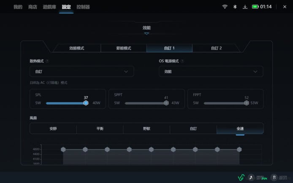Switch to the 節能模式 tab
Viewport: 293px width, 183px height.
click(x=124, y=48)
